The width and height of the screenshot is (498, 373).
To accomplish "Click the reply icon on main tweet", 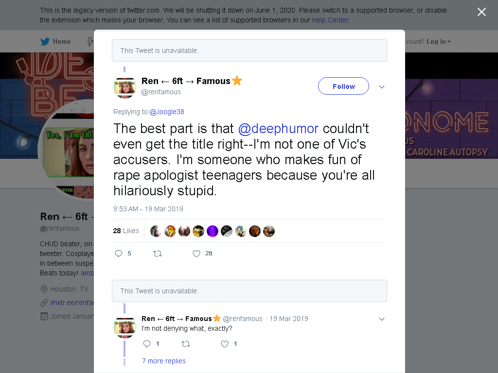I will tap(119, 254).
